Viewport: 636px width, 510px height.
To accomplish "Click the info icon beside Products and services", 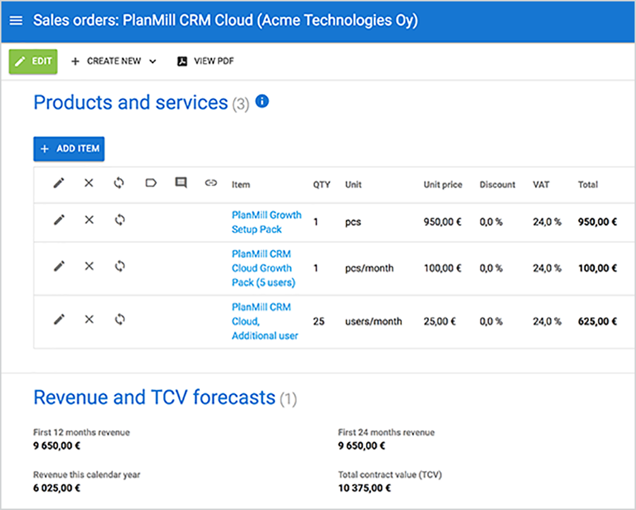I will tap(262, 101).
